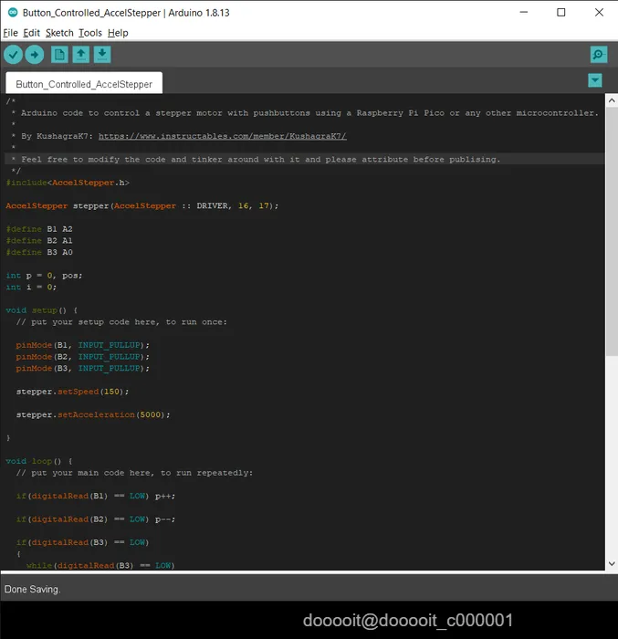
Task: Click the 'digitalRead(B1) == LOW) p++;' line
Action: [x=96, y=496]
